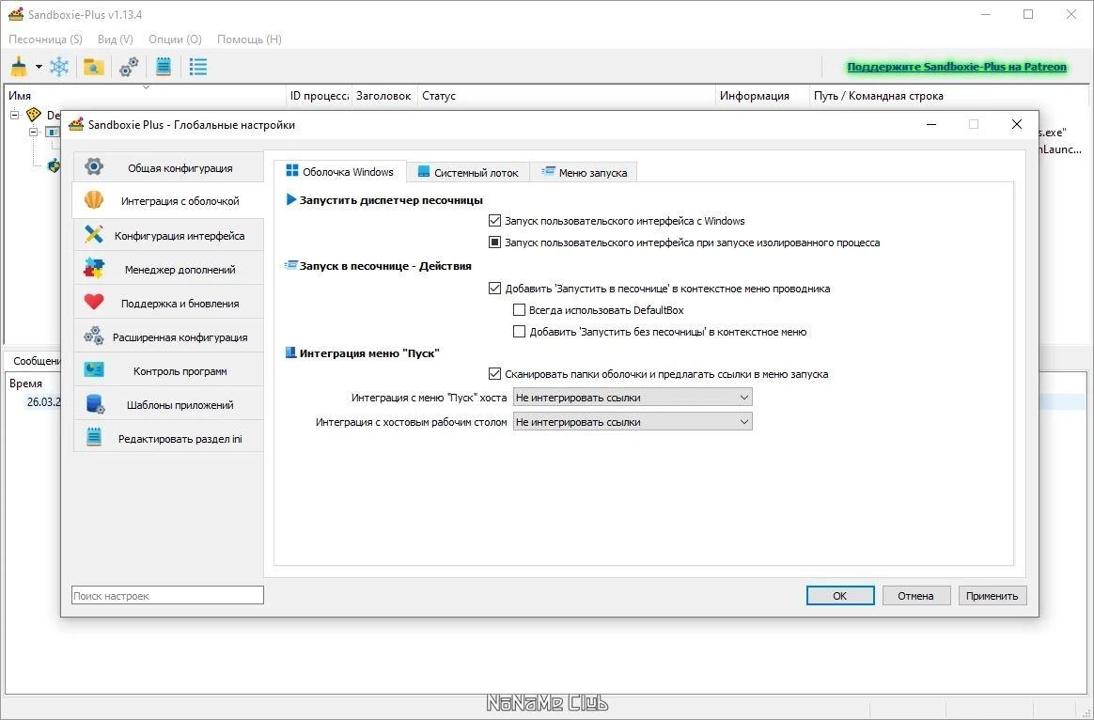Click the broom cleanup icon in the main toolbar
The width and height of the screenshot is (1094, 720).
19,67
